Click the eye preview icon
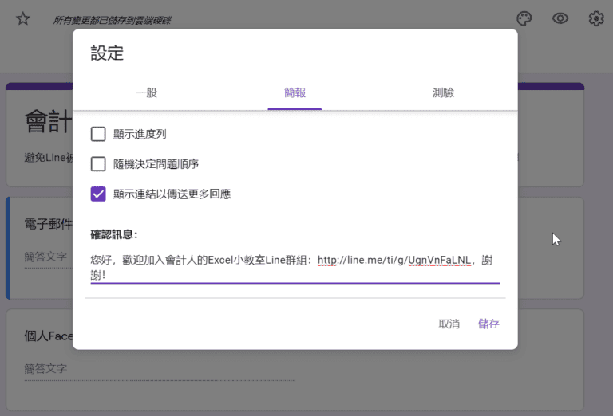The image size is (613, 416). pos(560,18)
